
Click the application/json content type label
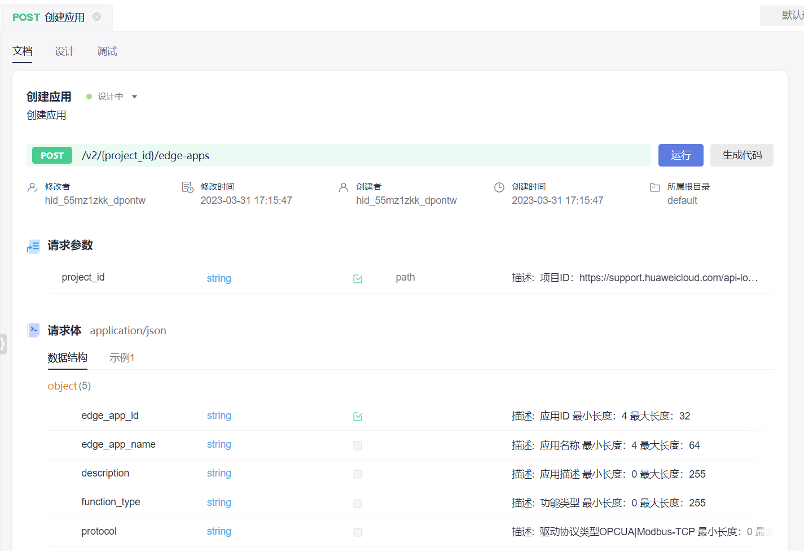[128, 331]
